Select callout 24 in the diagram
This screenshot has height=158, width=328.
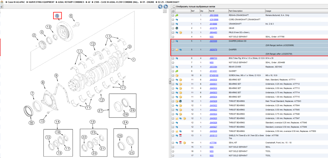[125, 122]
